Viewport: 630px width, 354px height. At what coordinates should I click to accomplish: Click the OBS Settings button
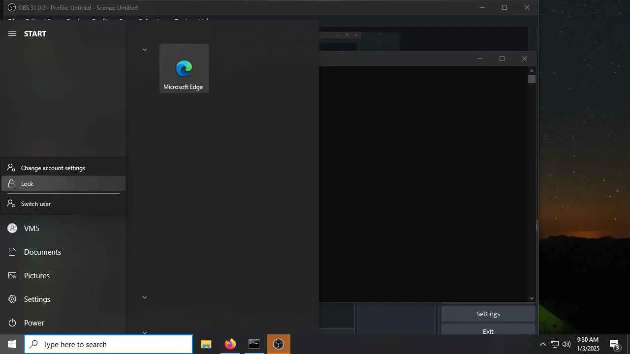point(488,314)
